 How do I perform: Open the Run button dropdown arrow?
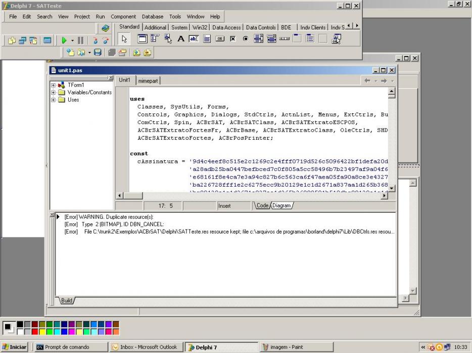tap(72, 40)
